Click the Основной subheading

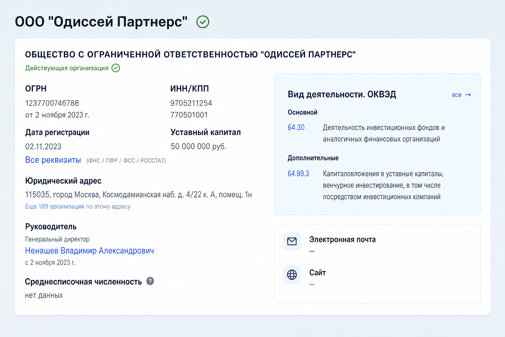click(x=302, y=112)
